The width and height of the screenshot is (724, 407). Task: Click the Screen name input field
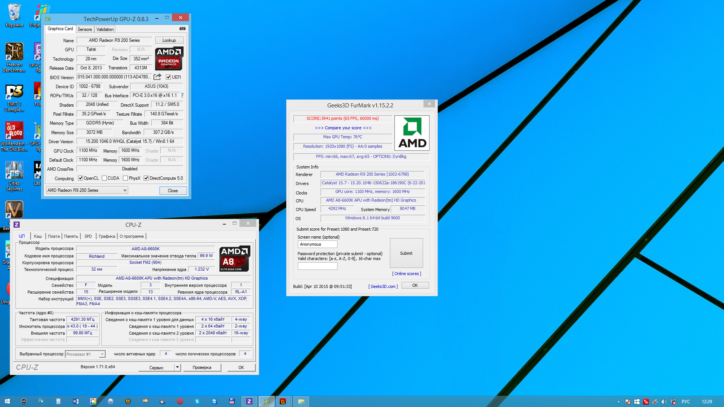pos(317,244)
